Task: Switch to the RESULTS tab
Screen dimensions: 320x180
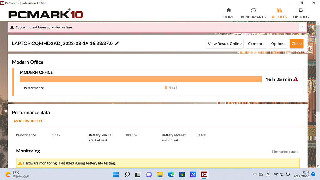Action: 279,13
